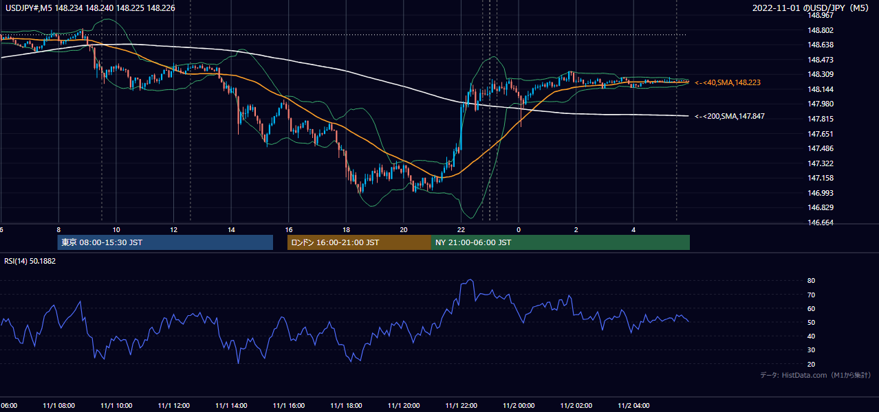Click price axis value 146.993
This screenshot has height=412, width=879.
(x=819, y=193)
